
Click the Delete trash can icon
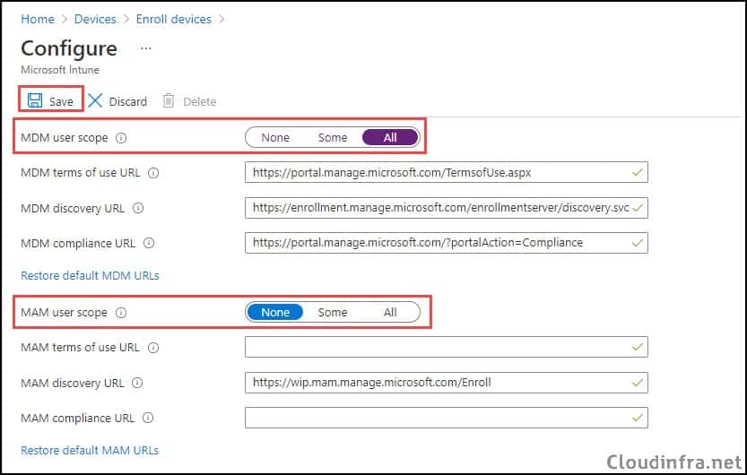[169, 100]
